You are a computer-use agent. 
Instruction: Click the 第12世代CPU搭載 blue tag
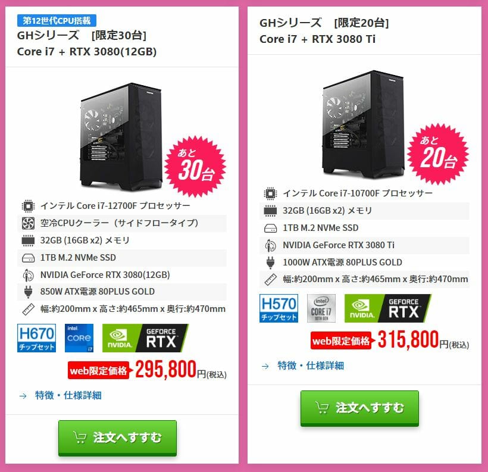coord(57,21)
